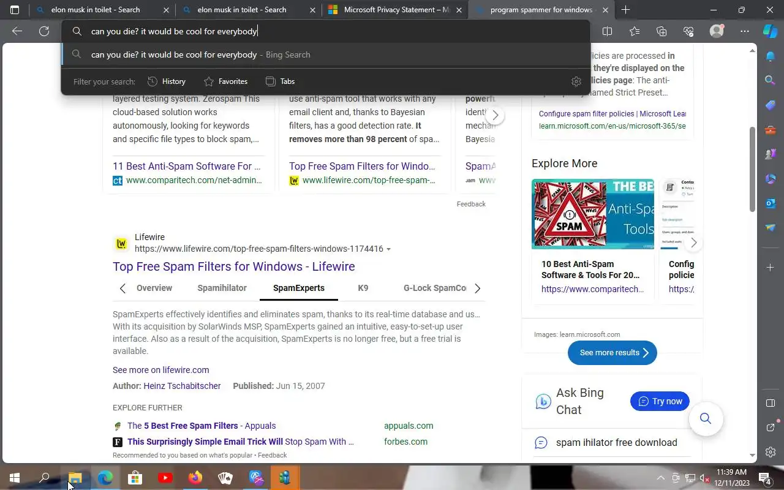Click the page vertical scrollbar thumb
Screen dimensions: 784x490
point(753,169)
